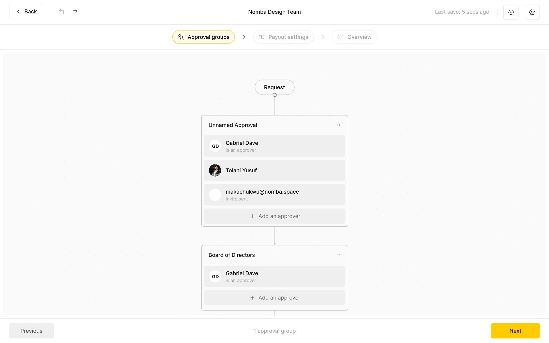Image resolution: width=549 pixels, height=343 pixels.
Task: Click Previous to go back a step
Action: [31, 331]
